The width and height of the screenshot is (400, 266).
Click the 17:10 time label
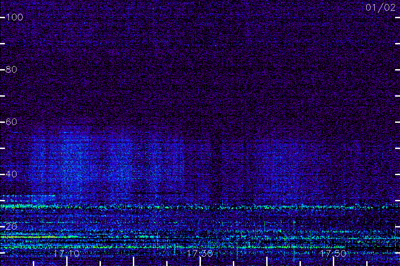pos(67,254)
